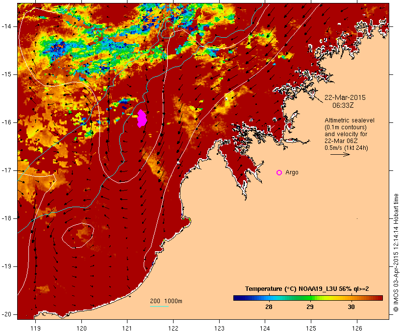Click the '-16' latitude axis label
Viewport: 402px width, 333px height.
click(x=6, y=122)
